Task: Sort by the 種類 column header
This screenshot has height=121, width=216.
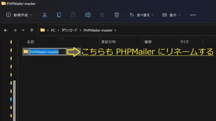Action: click(x=148, y=42)
